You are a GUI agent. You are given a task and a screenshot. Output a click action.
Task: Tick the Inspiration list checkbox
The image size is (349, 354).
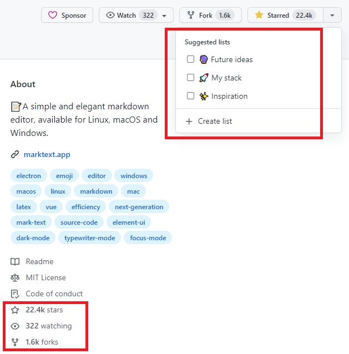pyautogui.click(x=190, y=96)
